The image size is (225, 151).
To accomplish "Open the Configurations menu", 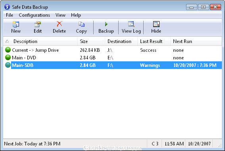I will click(34, 15).
